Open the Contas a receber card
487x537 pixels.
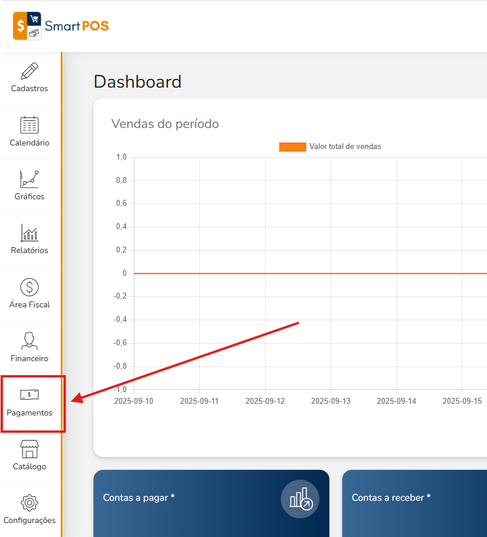(415, 504)
